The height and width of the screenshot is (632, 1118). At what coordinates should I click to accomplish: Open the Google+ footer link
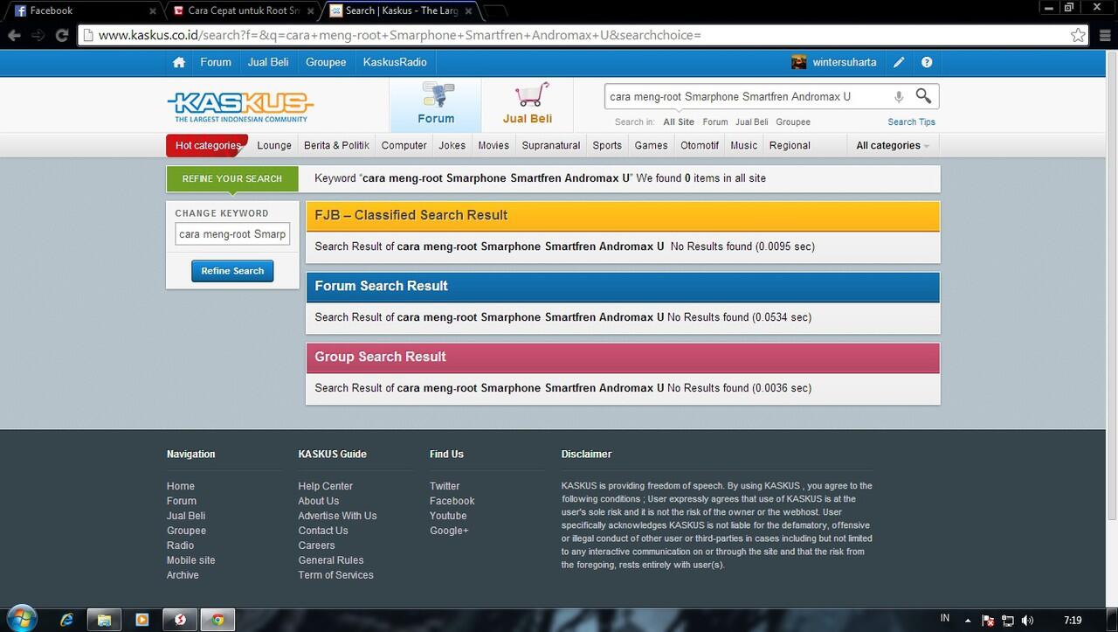(x=449, y=531)
